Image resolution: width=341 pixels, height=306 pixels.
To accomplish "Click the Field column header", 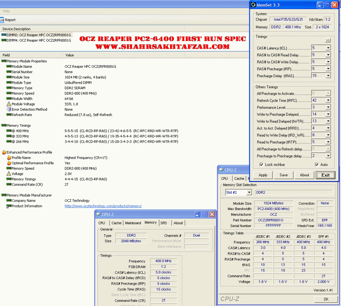I will (31, 55).
